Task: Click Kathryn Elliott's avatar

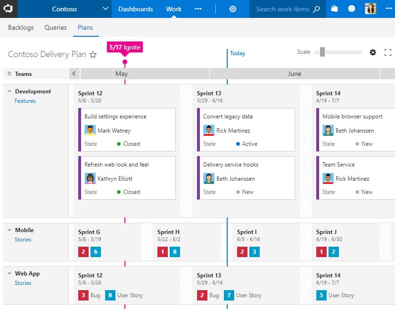Action: (x=90, y=178)
